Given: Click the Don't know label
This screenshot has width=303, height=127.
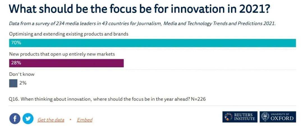Looking at the screenshot, I should (22, 74).
